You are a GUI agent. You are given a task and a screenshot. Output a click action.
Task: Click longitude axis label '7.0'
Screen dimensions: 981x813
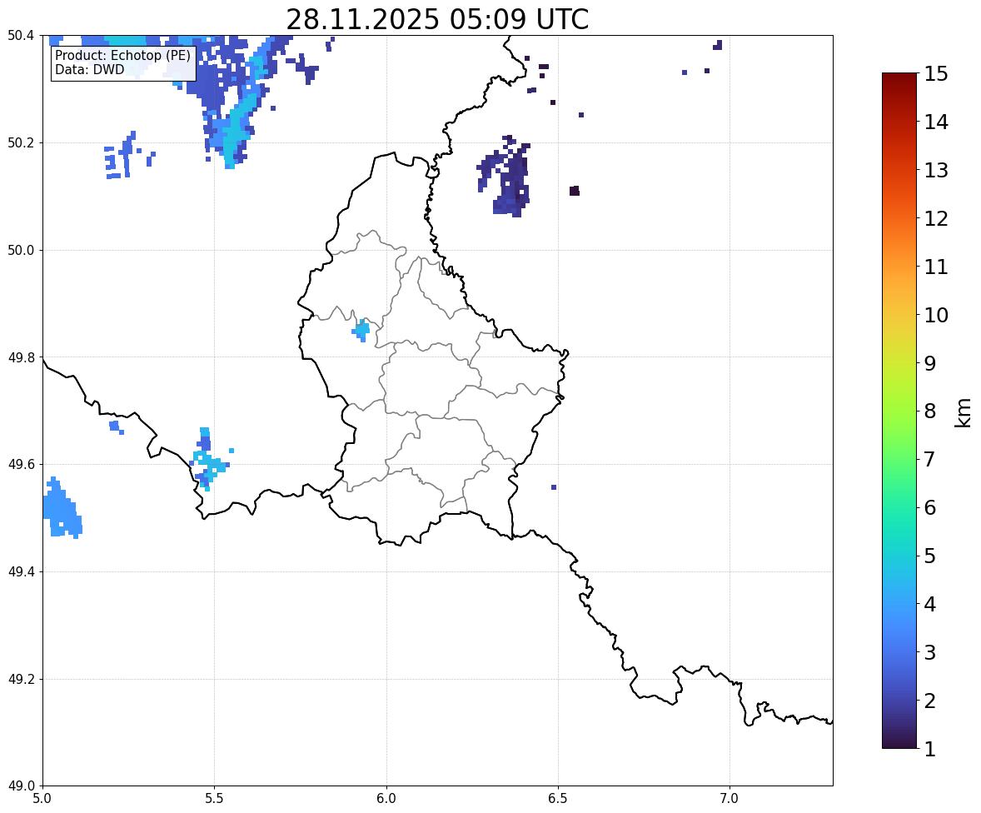[x=730, y=799]
